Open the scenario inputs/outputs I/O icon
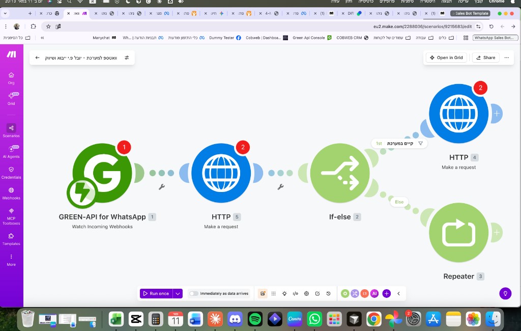The height and width of the screenshot is (331, 521). pyautogui.click(x=296, y=293)
